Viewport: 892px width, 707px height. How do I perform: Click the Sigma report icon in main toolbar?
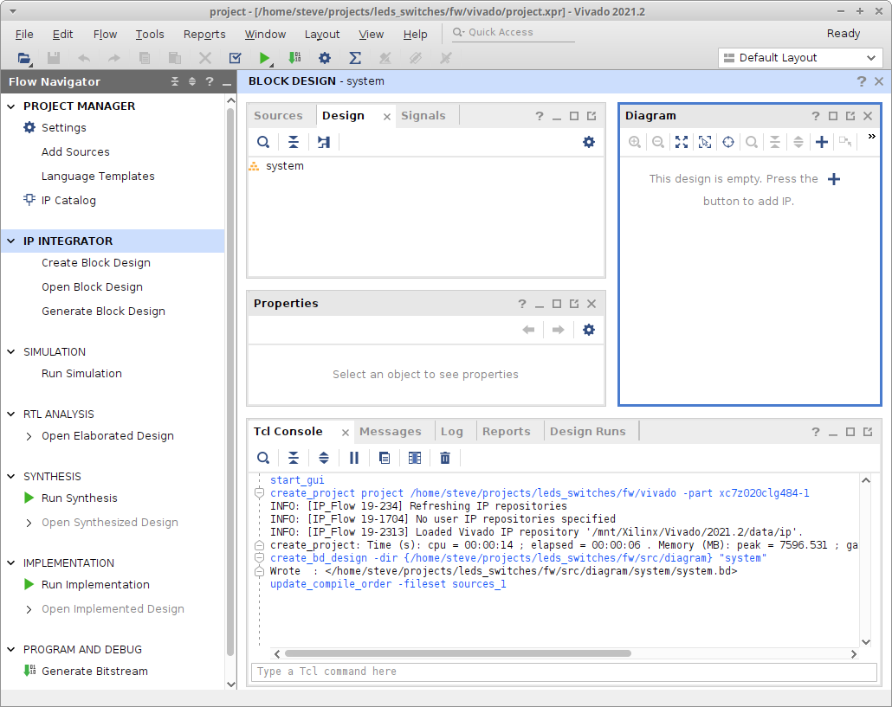pyautogui.click(x=354, y=58)
